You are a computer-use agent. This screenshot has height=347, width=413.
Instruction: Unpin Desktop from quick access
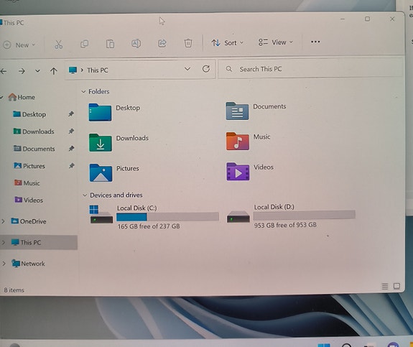pyautogui.click(x=71, y=114)
